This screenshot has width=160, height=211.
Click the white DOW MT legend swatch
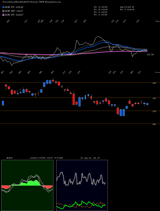tap(4, 11)
